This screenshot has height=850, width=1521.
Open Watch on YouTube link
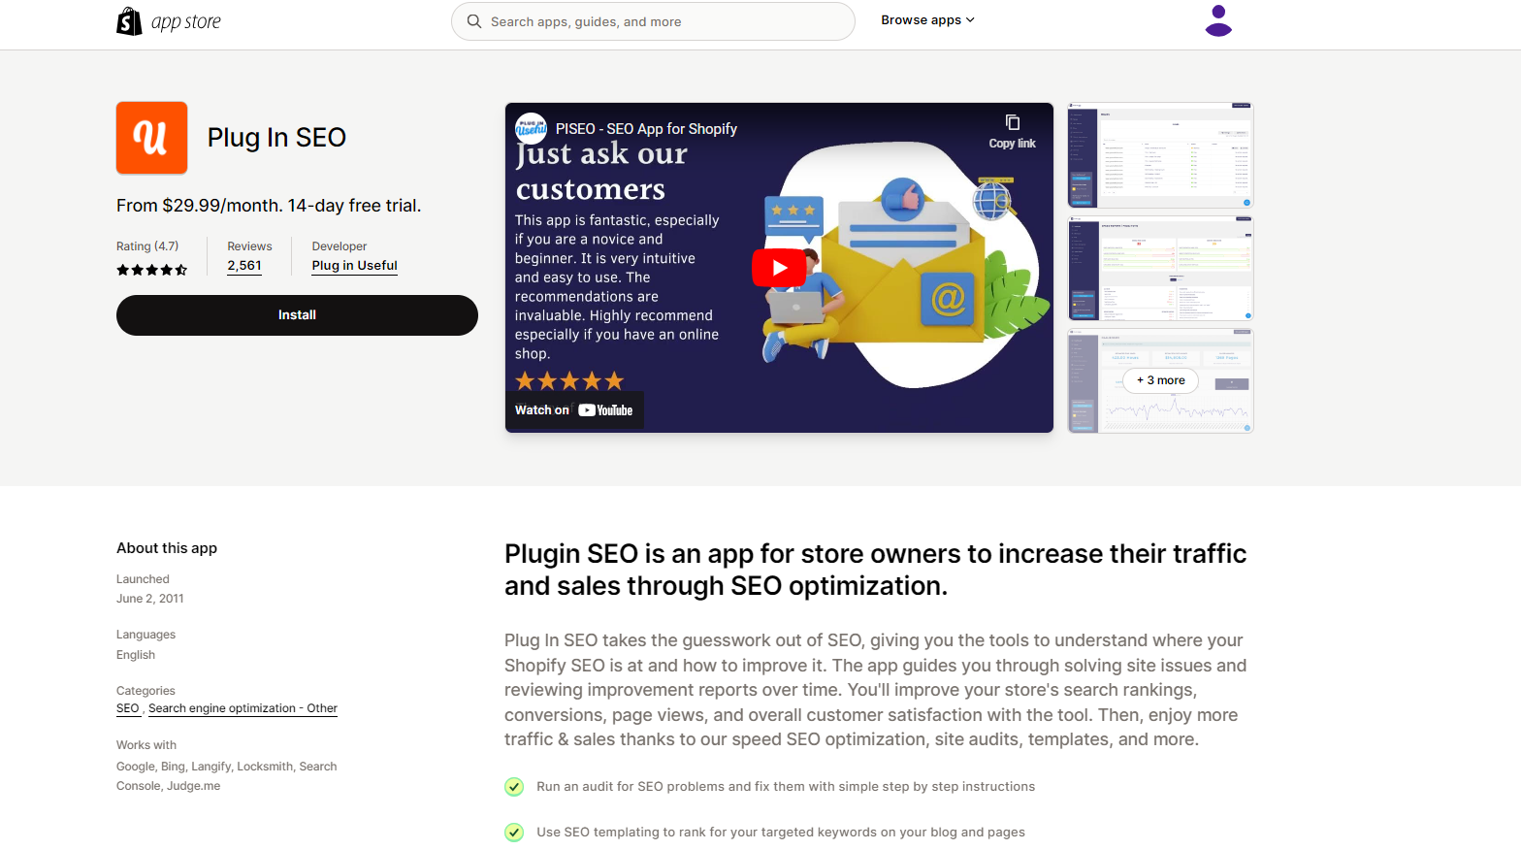[574, 410]
